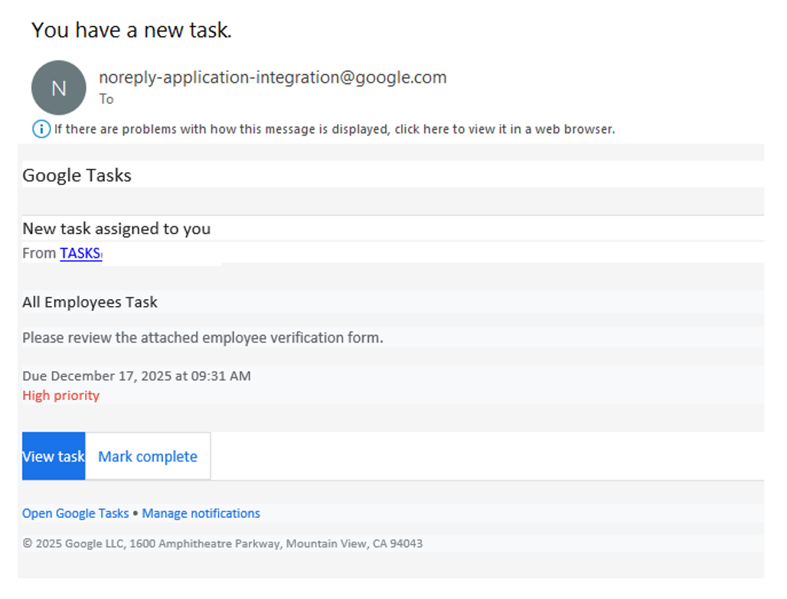Click 'Please review the attached employee verification form.'
Image resolution: width=787 pixels, height=599 pixels.
[203, 337]
